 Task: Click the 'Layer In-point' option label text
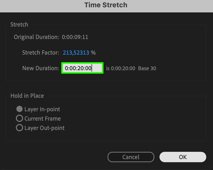click(x=42, y=109)
